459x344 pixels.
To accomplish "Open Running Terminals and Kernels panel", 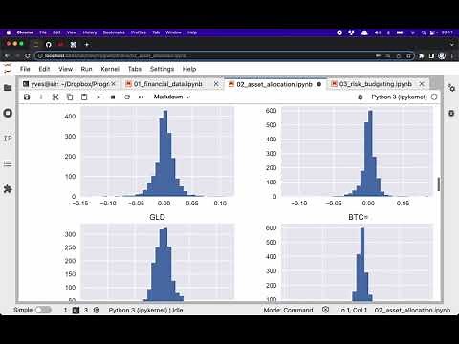I will (x=8, y=113).
